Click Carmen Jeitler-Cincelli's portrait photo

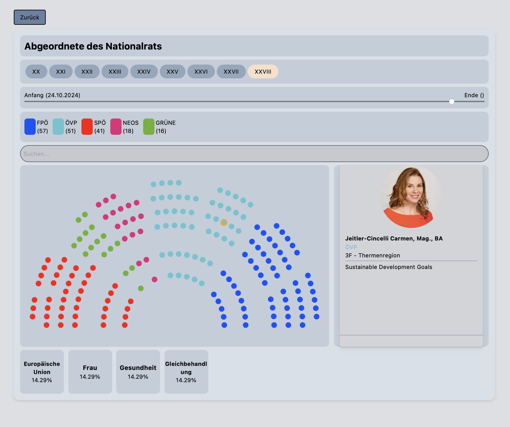(411, 197)
